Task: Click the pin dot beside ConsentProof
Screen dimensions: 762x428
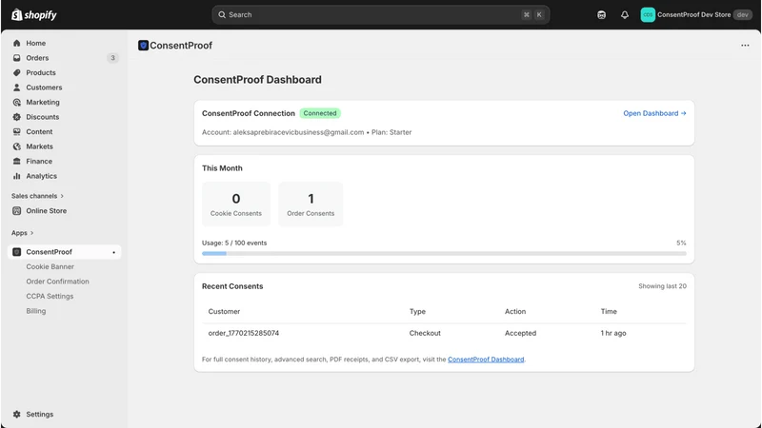Action: tap(113, 252)
